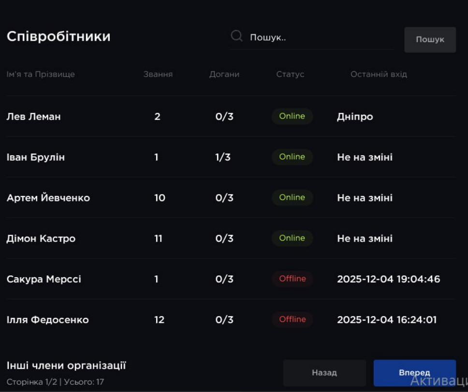Click the Назад button

[324, 373]
